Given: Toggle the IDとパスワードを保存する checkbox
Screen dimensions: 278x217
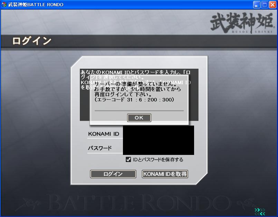Looking at the screenshot, I should (128, 160).
